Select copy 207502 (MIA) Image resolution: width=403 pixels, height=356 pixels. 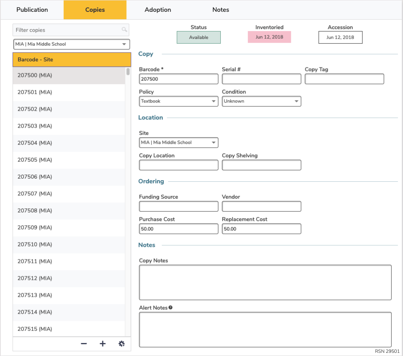click(x=69, y=109)
